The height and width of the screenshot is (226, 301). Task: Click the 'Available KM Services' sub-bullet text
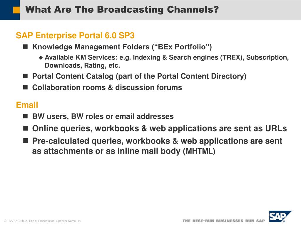point(167,61)
